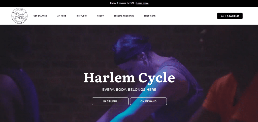
Task: Open the Get Started nav menu item
Action: (40, 16)
